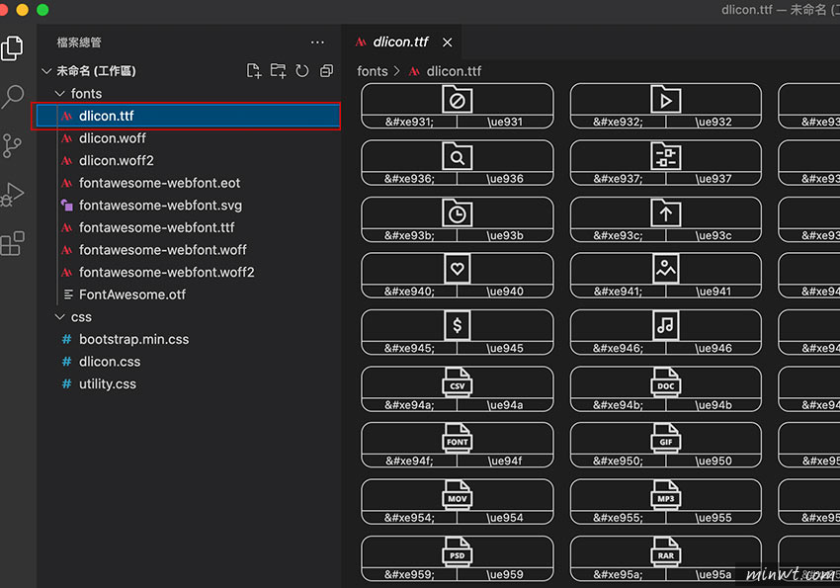Click the \ue931 unicode escape

pos(505,122)
